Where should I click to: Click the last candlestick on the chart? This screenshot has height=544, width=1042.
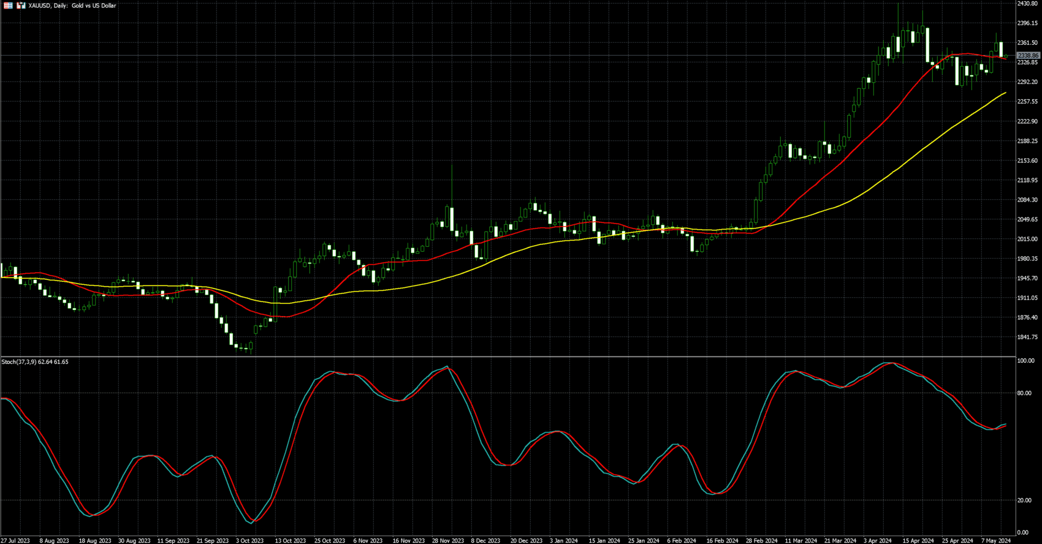coord(1006,57)
